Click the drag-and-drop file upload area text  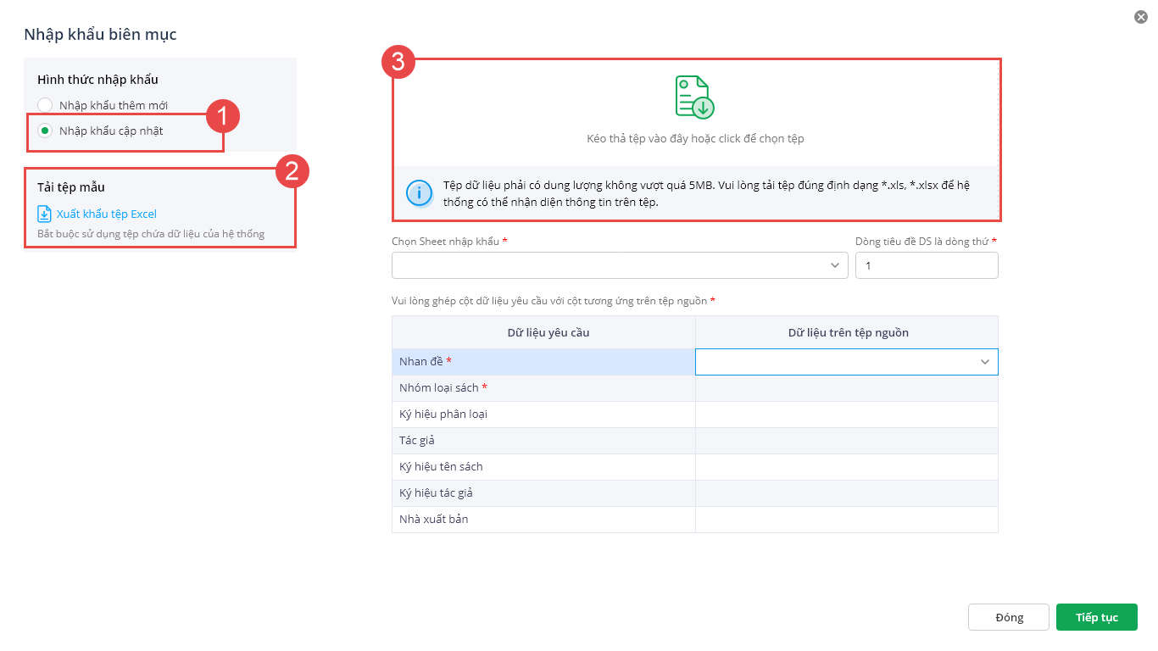coord(695,138)
